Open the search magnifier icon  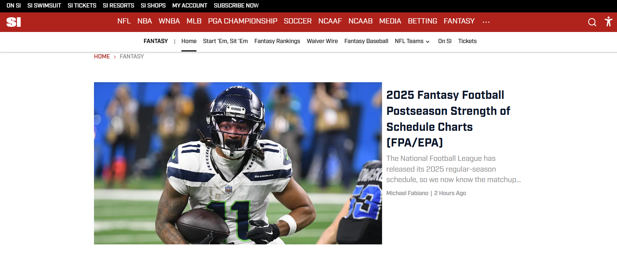[592, 22]
